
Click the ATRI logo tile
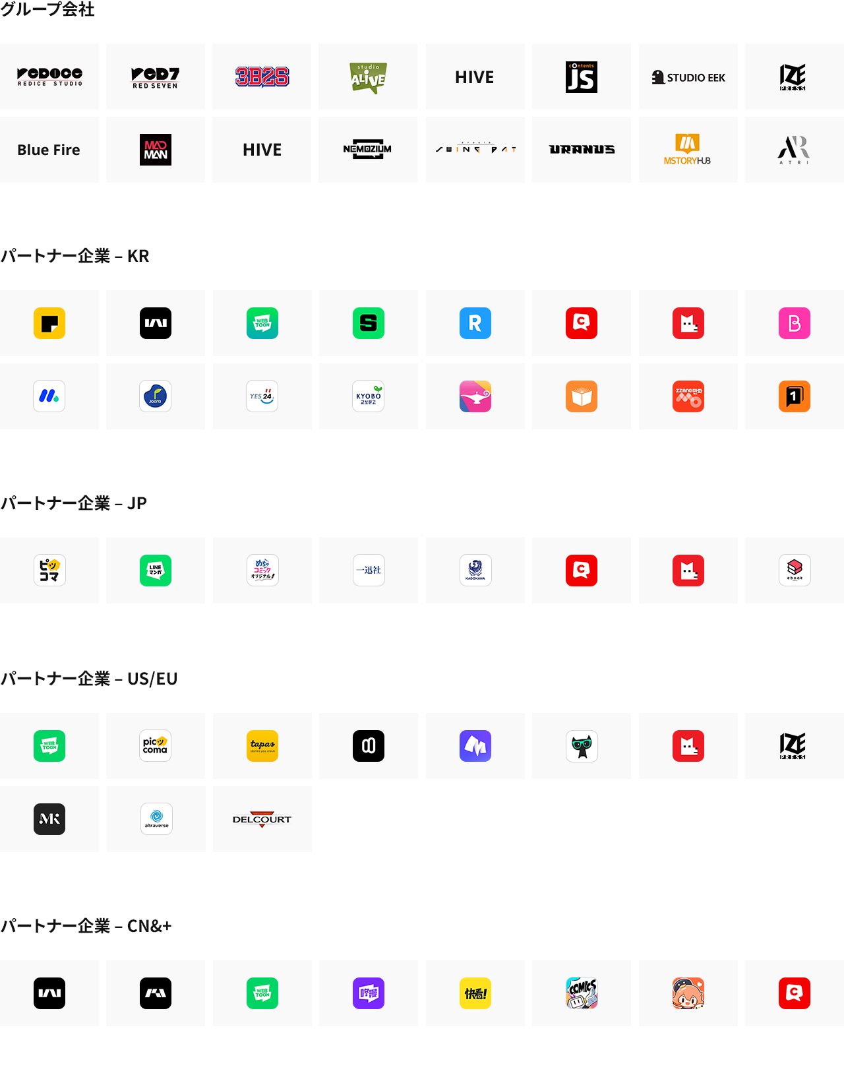coord(795,150)
